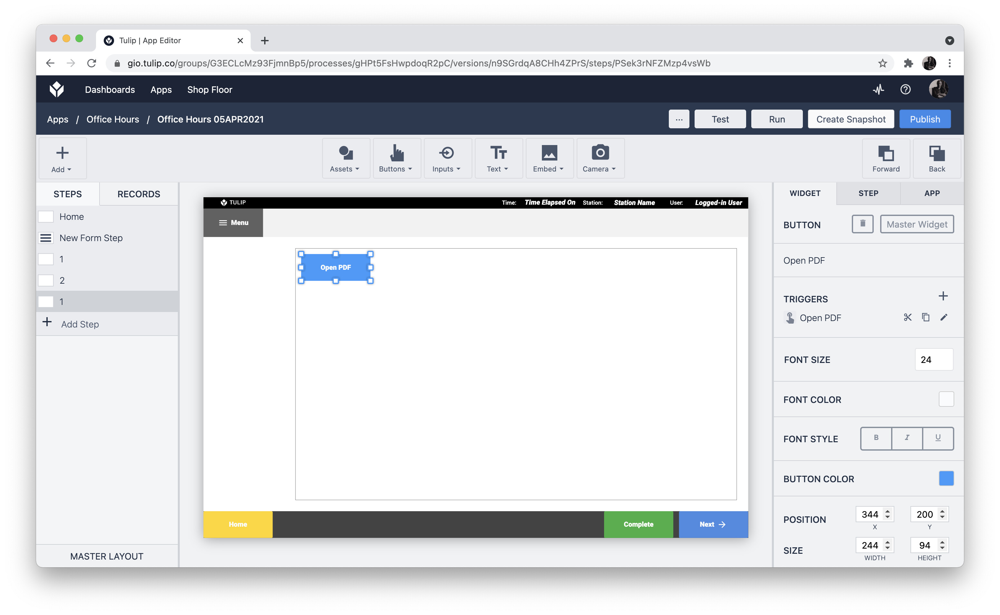1000x615 pixels.
Task: Switch to the RECORDS tab
Action: [139, 194]
